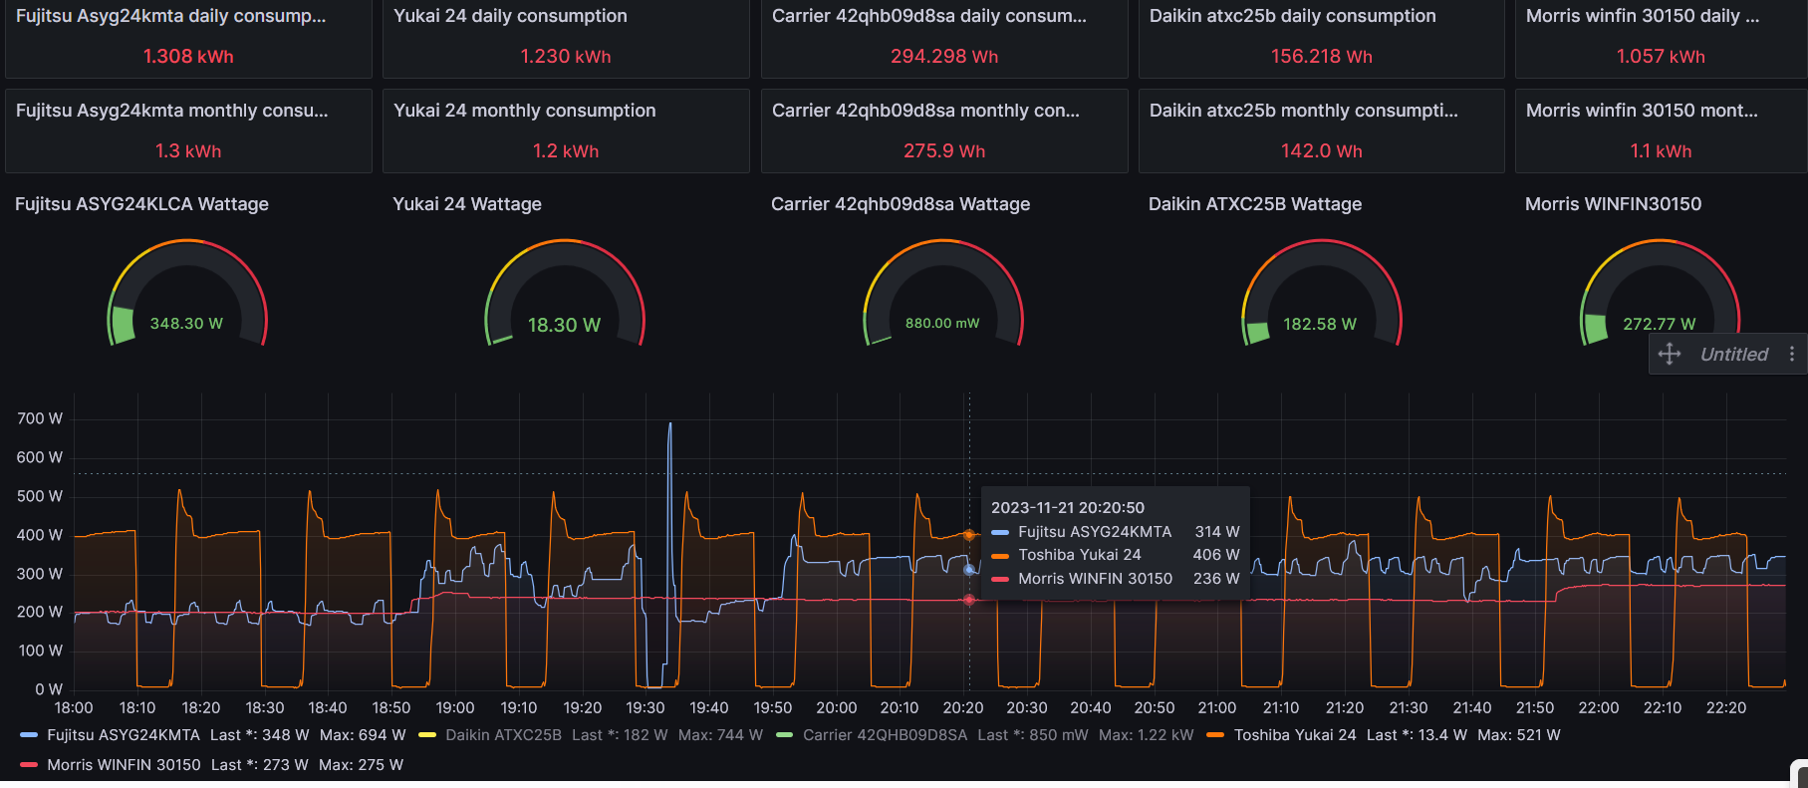Click the blue data point at 20:20

click(969, 570)
